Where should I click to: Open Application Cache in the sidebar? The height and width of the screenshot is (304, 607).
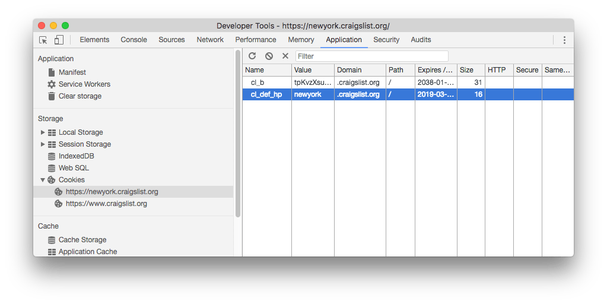click(88, 252)
